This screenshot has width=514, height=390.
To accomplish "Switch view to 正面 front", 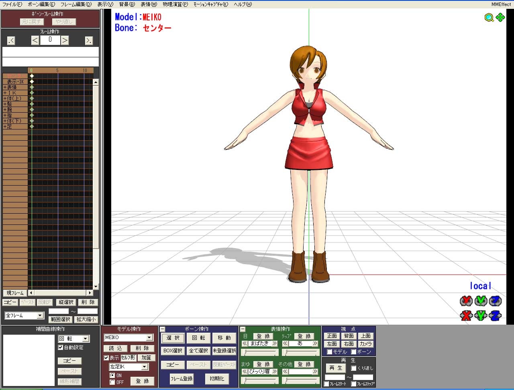I will pos(332,336).
